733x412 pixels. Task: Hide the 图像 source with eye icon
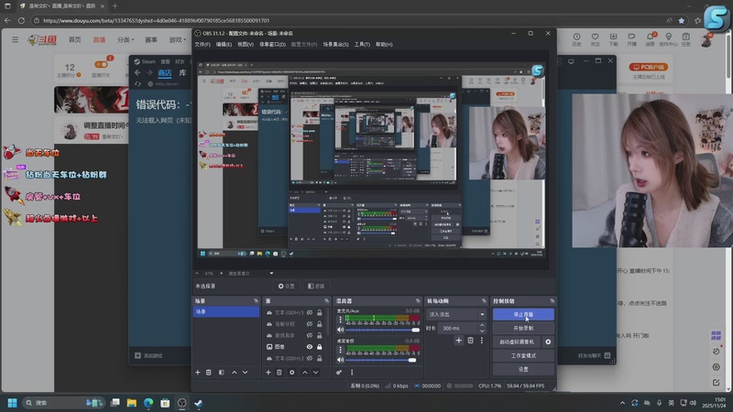pos(309,347)
